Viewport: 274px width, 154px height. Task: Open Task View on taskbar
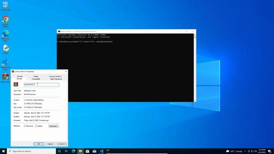(x=66, y=151)
